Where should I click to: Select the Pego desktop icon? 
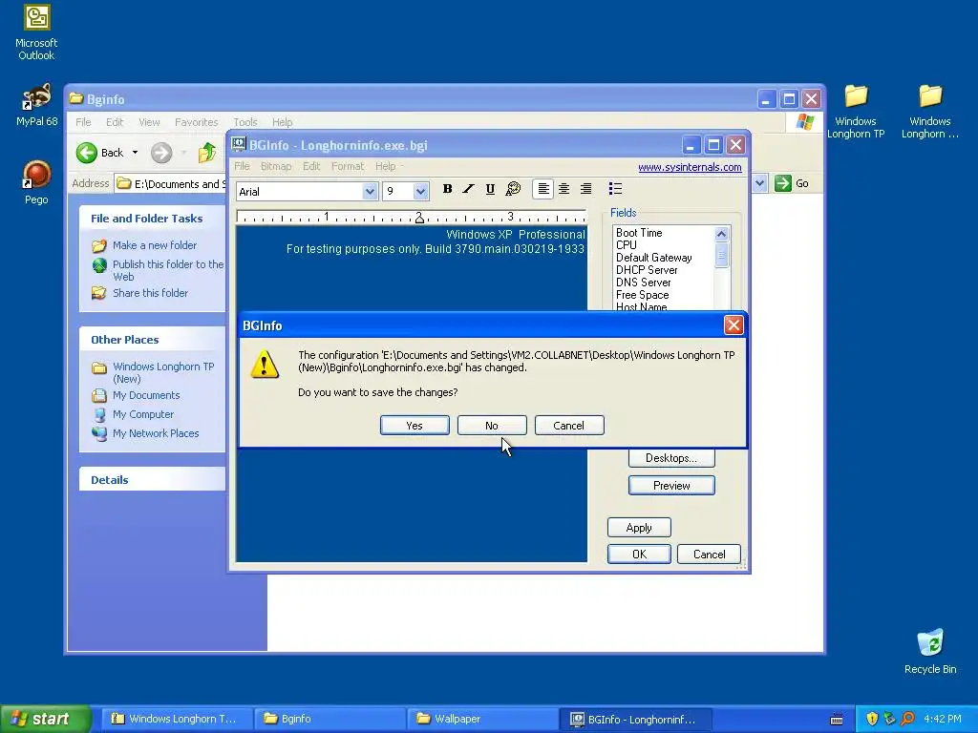click(36, 182)
